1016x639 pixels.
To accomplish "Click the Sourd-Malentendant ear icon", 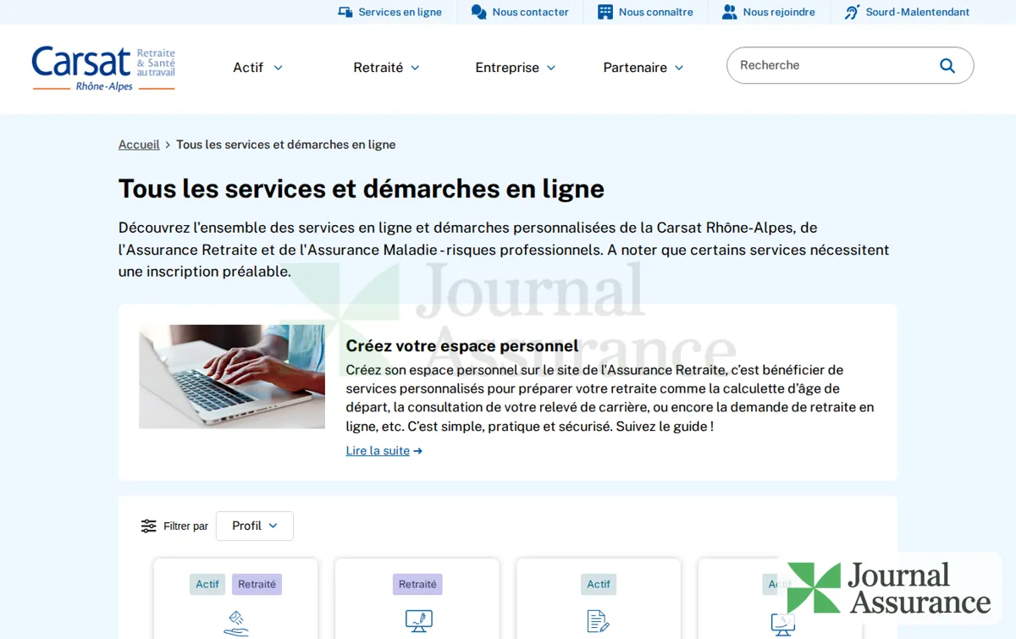I will click(852, 12).
